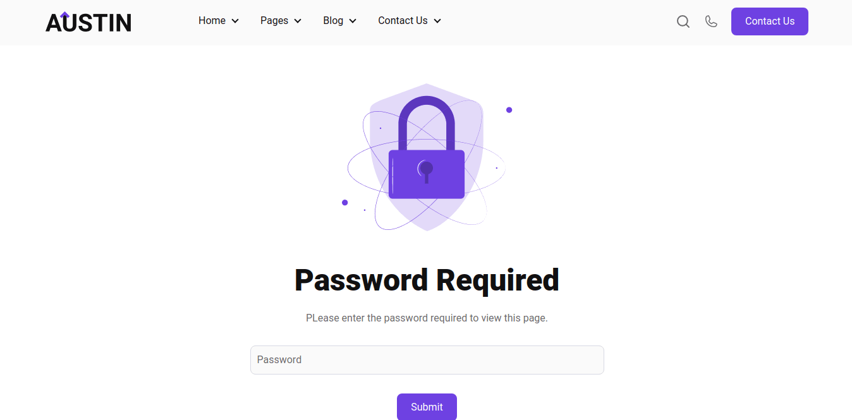This screenshot has width=852, height=420.
Task: Select Blog from the navigation menu
Action: tap(334, 20)
